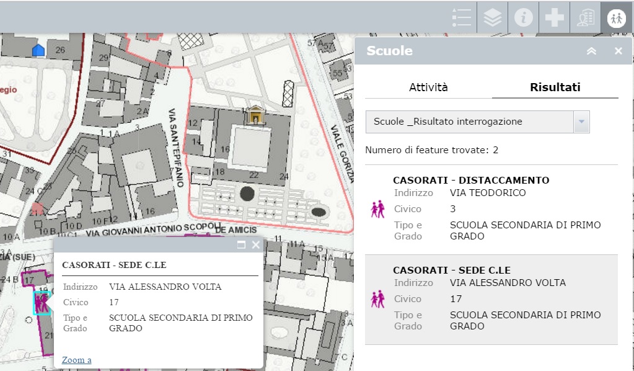Close the Scuole panel
The height and width of the screenshot is (371, 634).
pos(618,51)
